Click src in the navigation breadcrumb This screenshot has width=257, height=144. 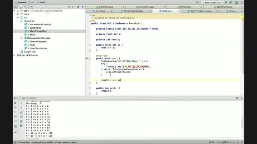31,2
